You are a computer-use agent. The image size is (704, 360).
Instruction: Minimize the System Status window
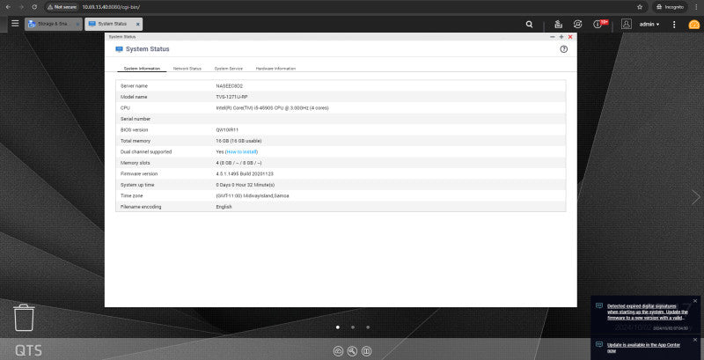tap(553, 37)
